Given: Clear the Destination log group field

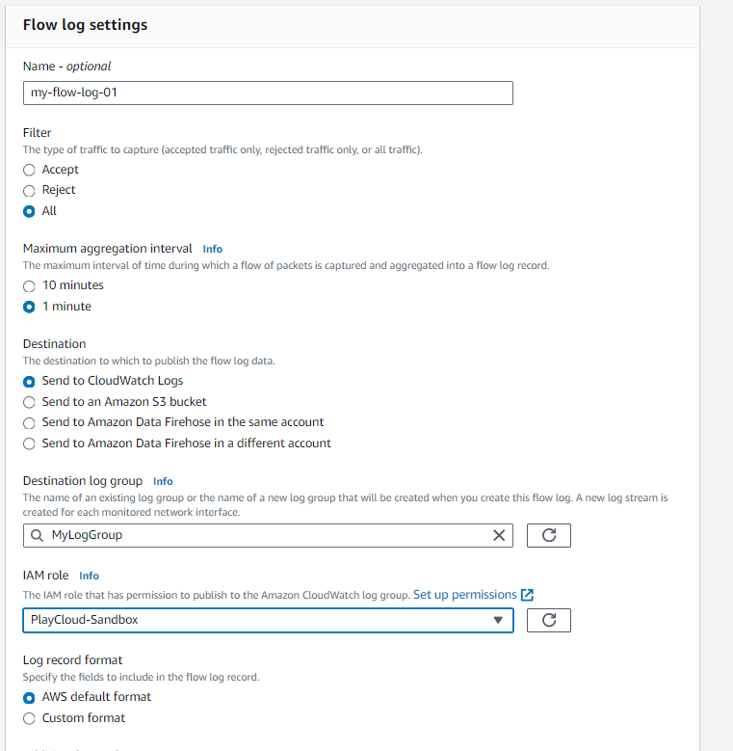Looking at the screenshot, I should pos(499,535).
